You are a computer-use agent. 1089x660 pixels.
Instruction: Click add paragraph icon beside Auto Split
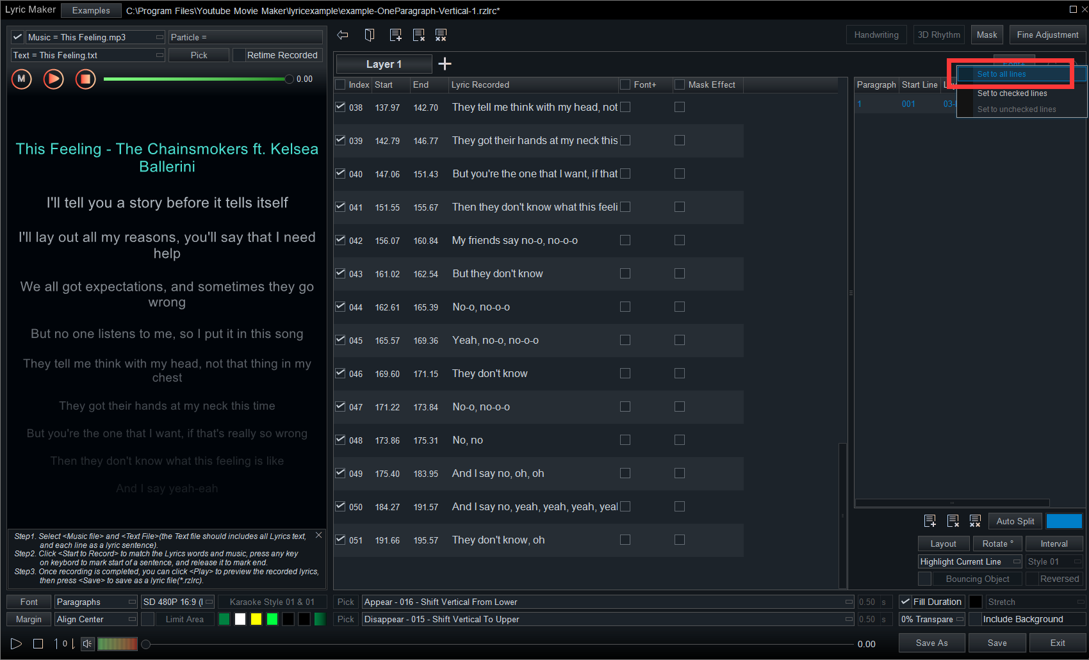coord(930,521)
